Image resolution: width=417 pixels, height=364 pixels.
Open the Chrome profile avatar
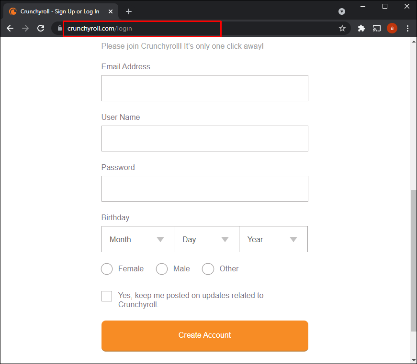tap(392, 28)
